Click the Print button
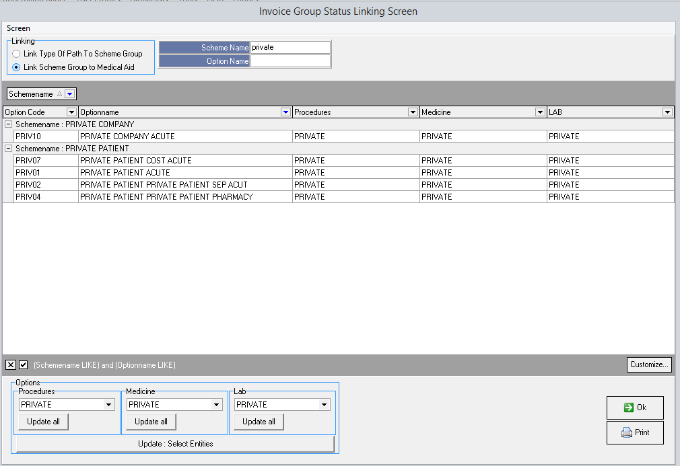Viewport: 680px width, 466px height. point(634,432)
